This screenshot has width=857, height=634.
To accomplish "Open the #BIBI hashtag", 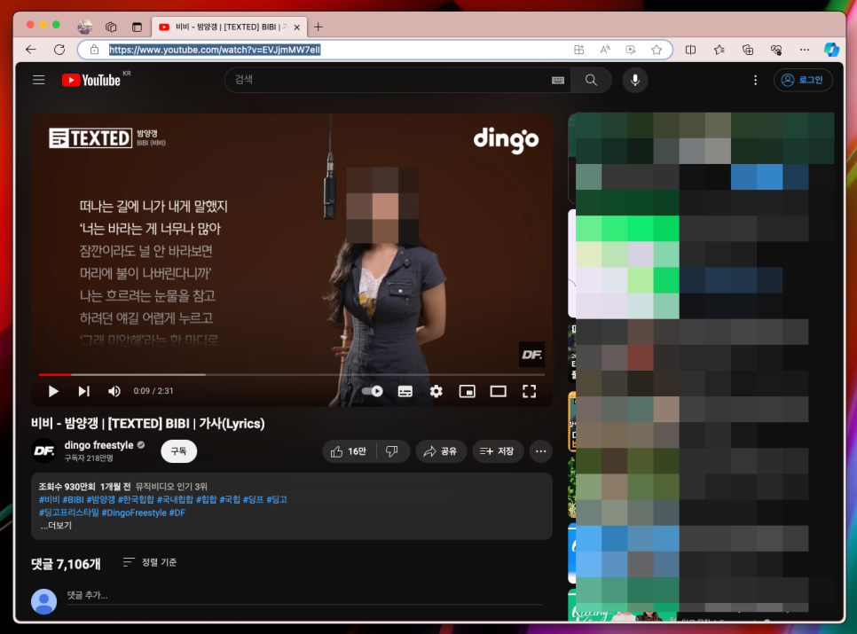I will [x=74, y=500].
